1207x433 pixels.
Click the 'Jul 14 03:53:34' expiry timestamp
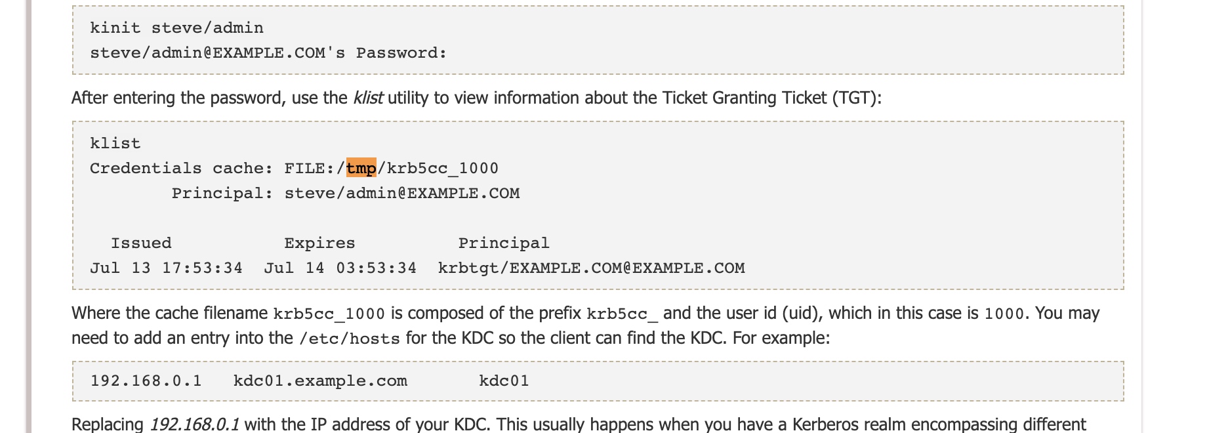(340, 268)
